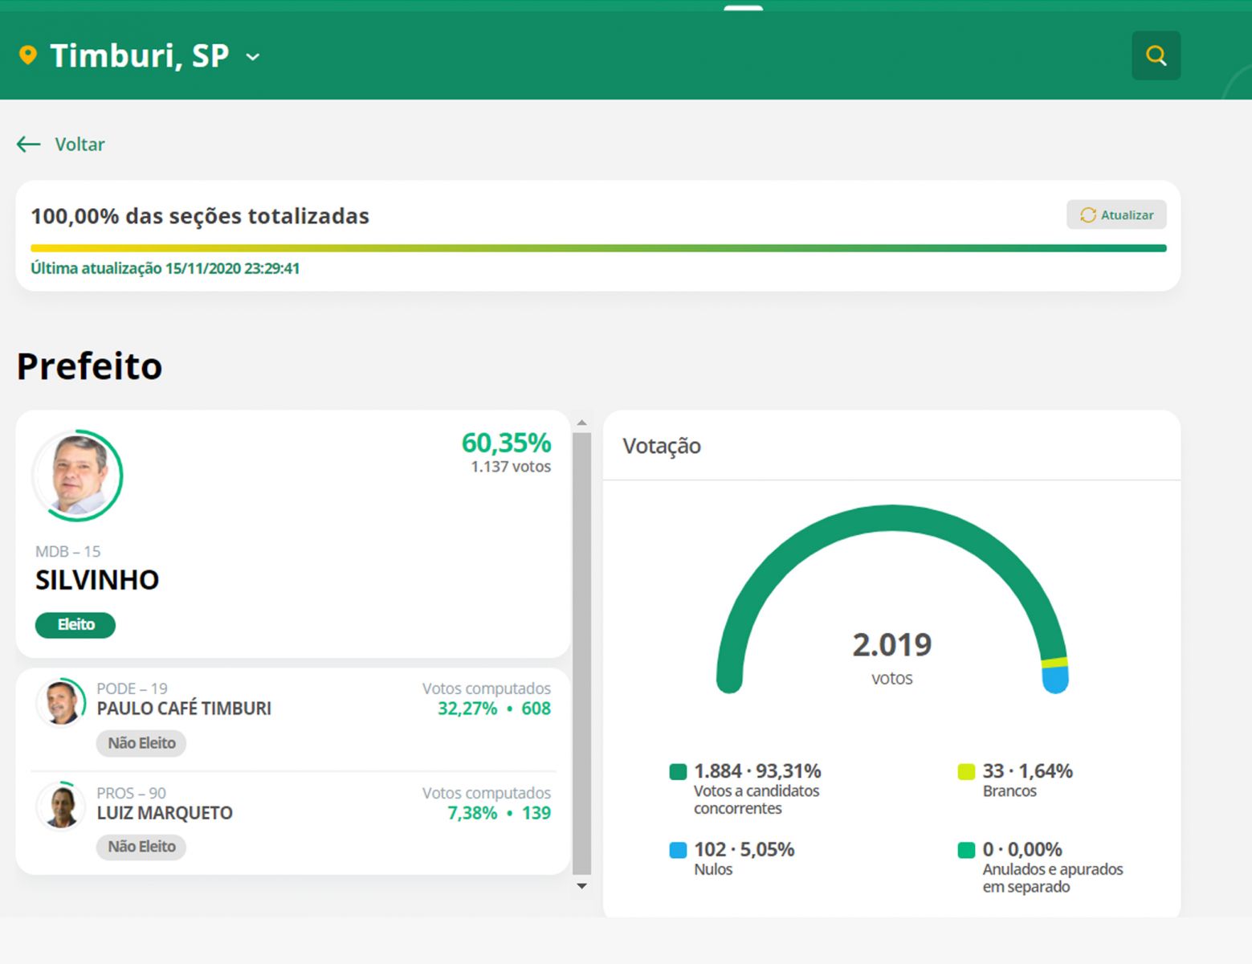
Task: Click Silvinho's candidate photo
Action: point(78,476)
